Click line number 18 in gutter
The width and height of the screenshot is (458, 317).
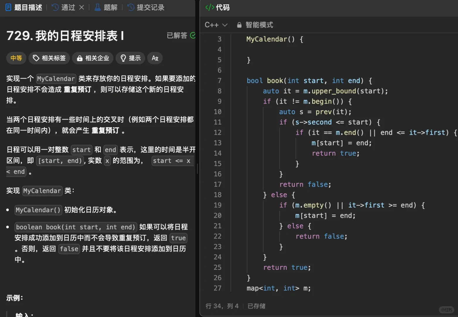pyautogui.click(x=217, y=195)
